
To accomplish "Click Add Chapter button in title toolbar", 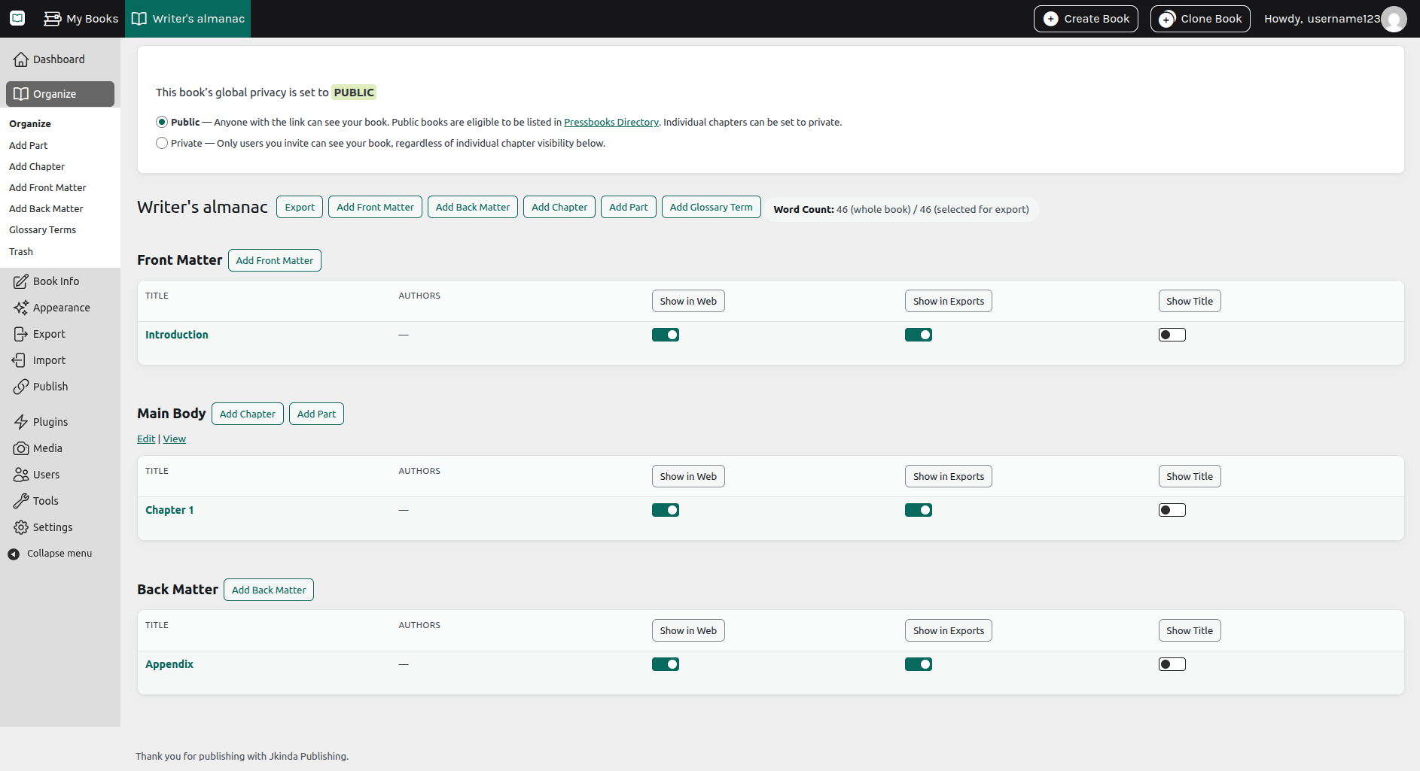I will (x=559, y=207).
